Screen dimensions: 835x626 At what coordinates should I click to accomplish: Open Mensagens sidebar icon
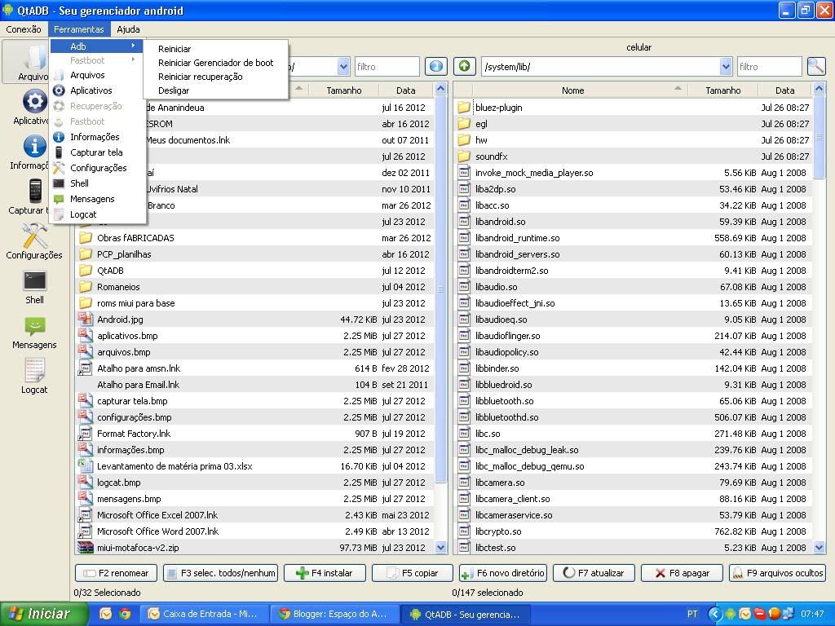coord(34,326)
